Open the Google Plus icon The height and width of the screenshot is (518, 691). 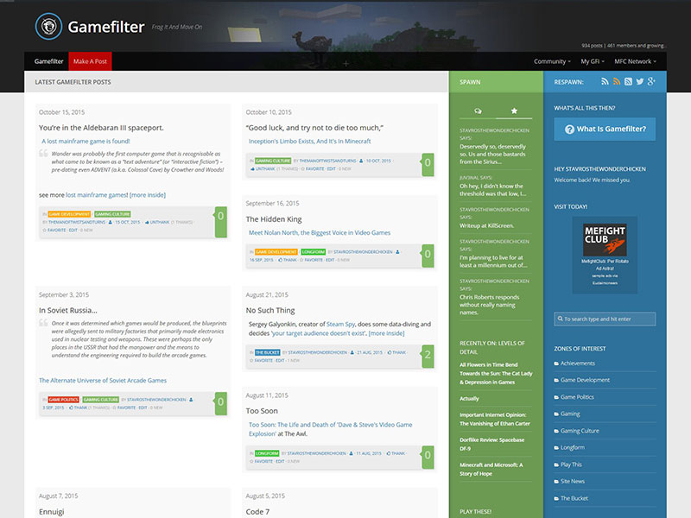coord(651,81)
